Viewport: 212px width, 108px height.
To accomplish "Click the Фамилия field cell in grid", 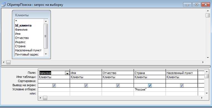I will (54, 73).
